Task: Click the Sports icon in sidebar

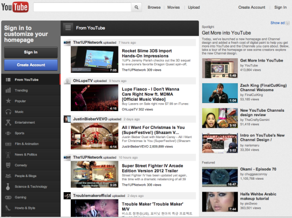Action: [8, 133]
